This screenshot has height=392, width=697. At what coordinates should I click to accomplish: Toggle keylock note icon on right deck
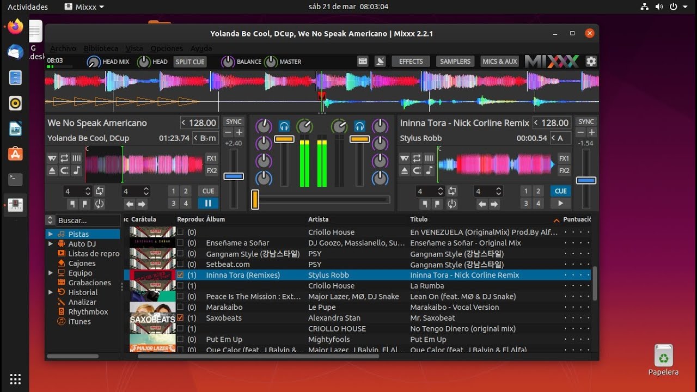429,170
